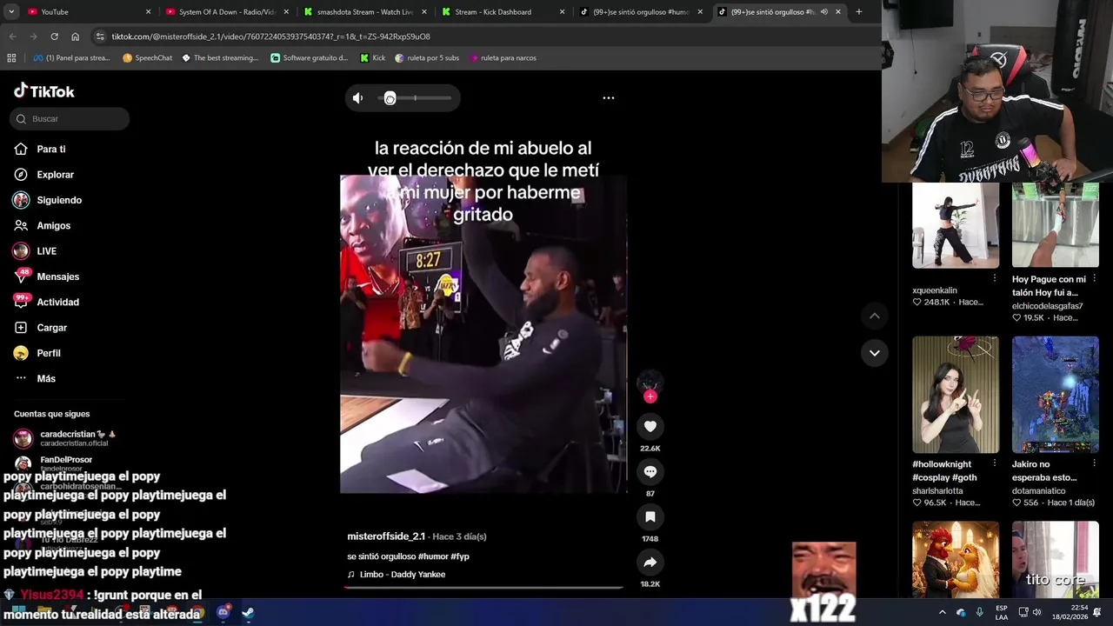This screenshot has width=1113, height=626.
Task: Open FanDelProsor followed account
Action: click(54, 463)
